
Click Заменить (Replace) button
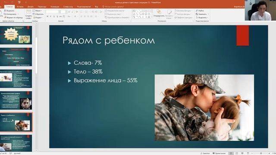click(x=202, y=14)
